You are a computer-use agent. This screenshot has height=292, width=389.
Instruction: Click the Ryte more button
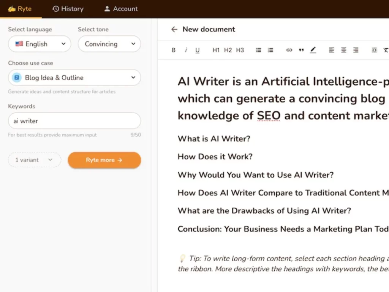click(x=104, y=160)
